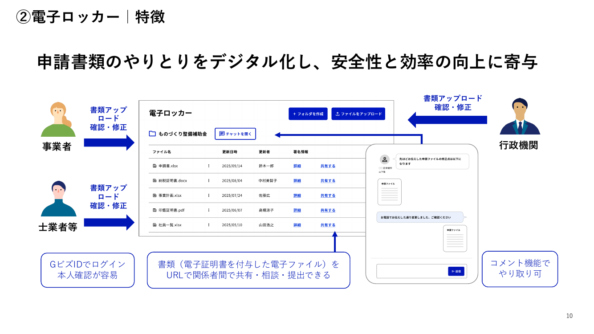Open the 申請ファイル thumbnail below the avatar message

390,192
